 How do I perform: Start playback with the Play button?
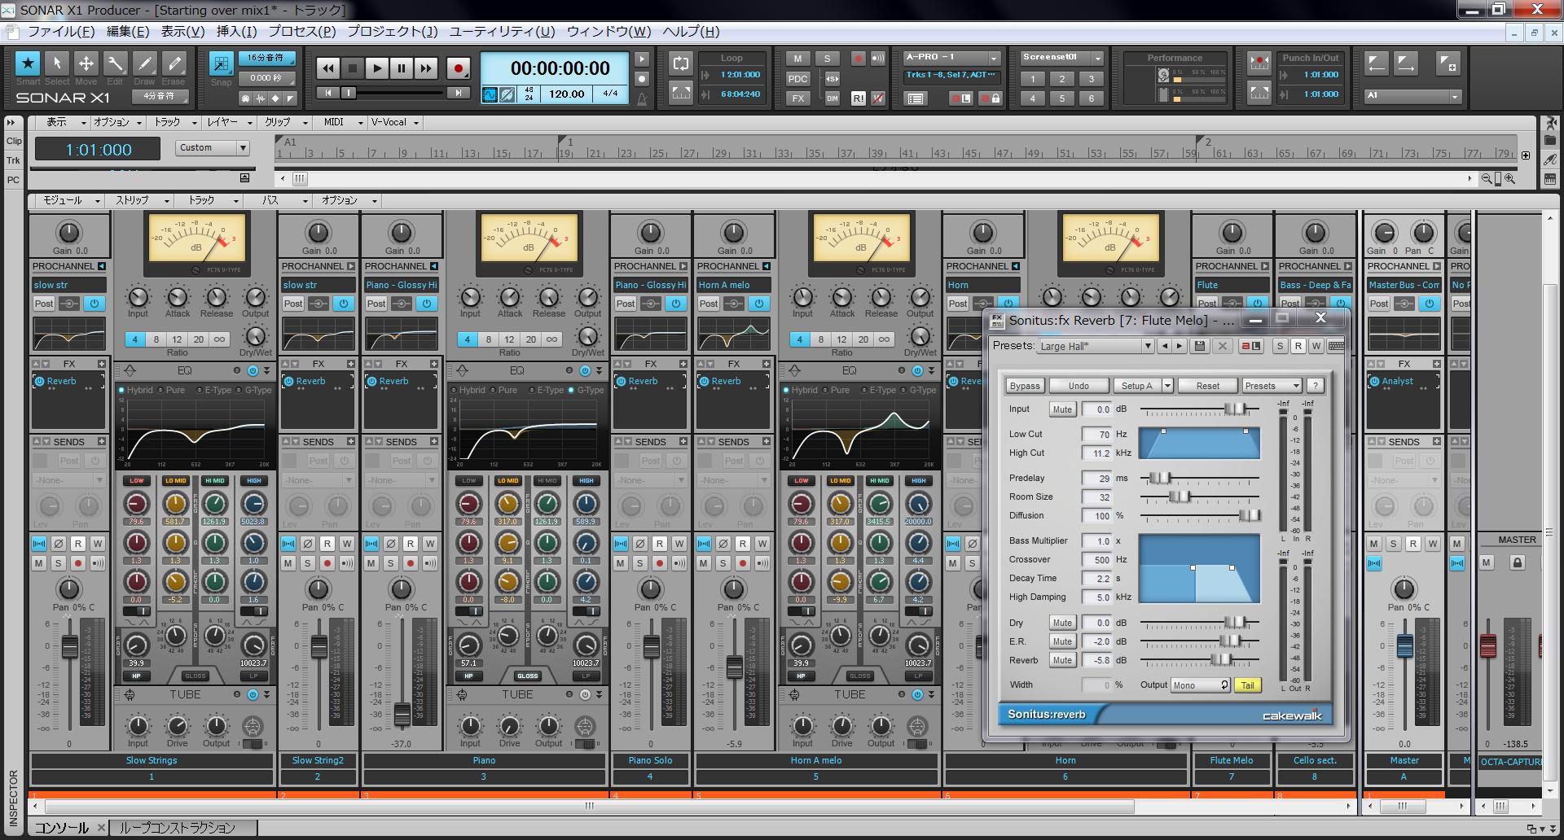pos(377,68)
